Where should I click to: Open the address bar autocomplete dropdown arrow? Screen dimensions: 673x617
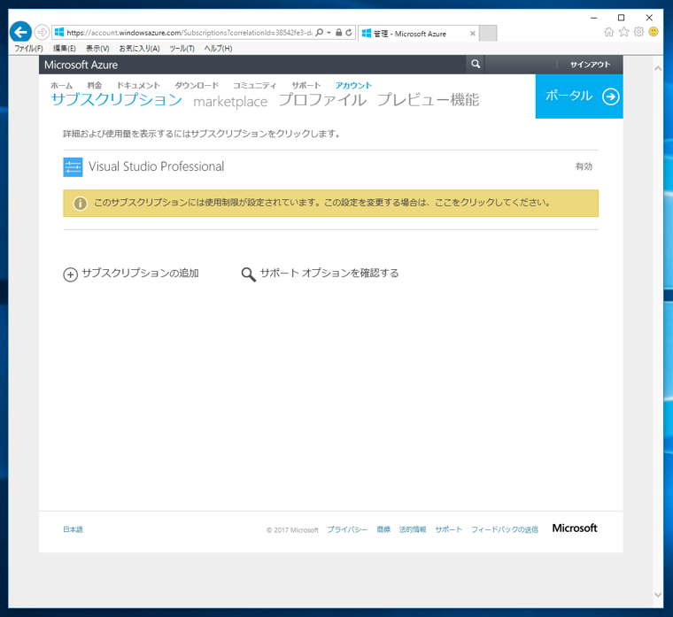(329, 33)
